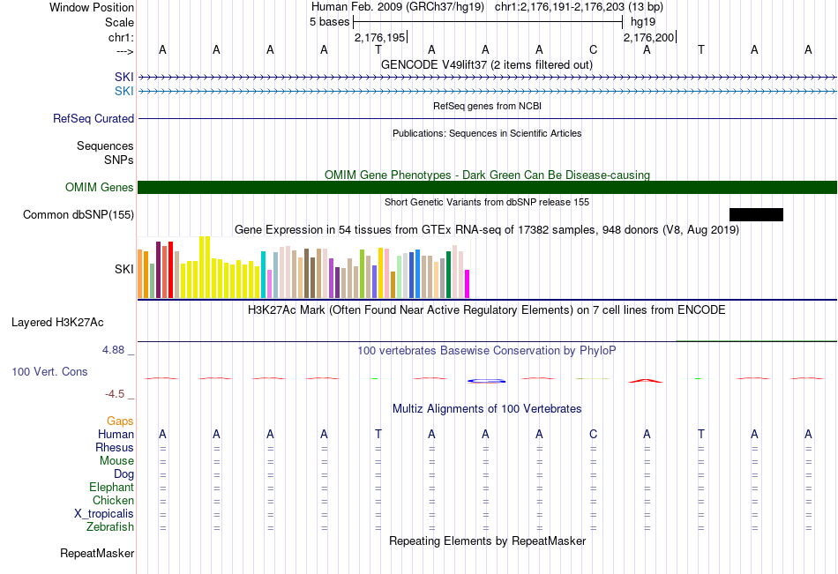The width and height of the screenshot is (838, 574).
Task: Select the light blue SKI gene label
Action: pyautogui.click(x=124, y=91)
